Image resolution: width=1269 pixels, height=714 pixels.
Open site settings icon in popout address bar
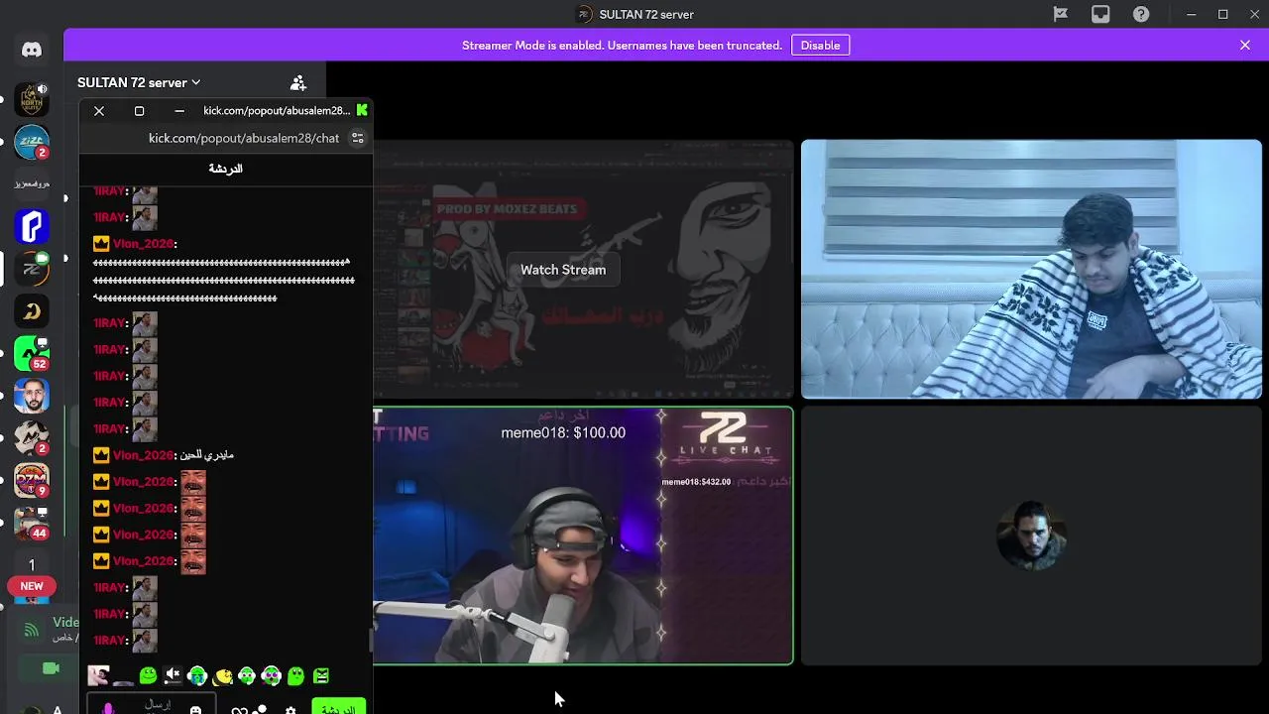coord(358,138)
